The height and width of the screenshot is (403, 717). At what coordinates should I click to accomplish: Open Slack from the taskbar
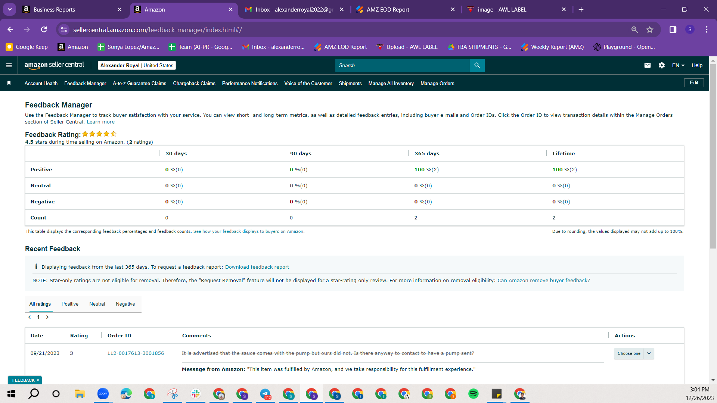[x=196, y=394]
